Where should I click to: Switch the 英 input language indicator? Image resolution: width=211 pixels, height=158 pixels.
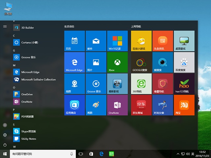click(x=192, y=154)
